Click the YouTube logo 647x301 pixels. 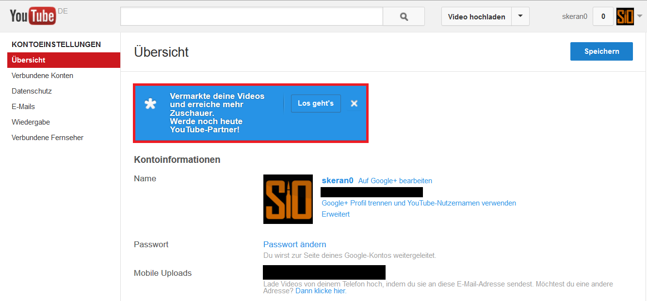(33, 16)
